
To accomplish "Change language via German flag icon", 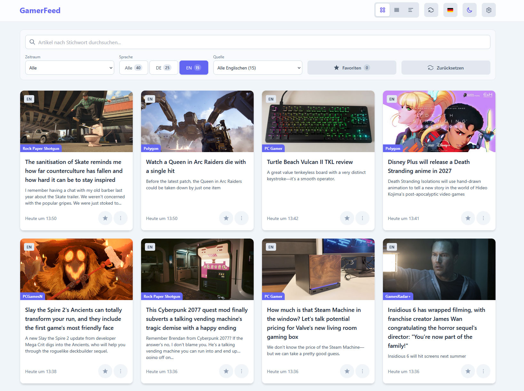I will click(x=450, y=10).
